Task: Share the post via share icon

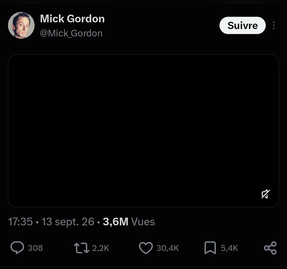Action: (x=270, y=248)
